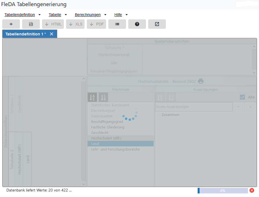Download table as HTML
Image resolution: width=259 pixels, height=197 pixels.
tap(53, 24)
